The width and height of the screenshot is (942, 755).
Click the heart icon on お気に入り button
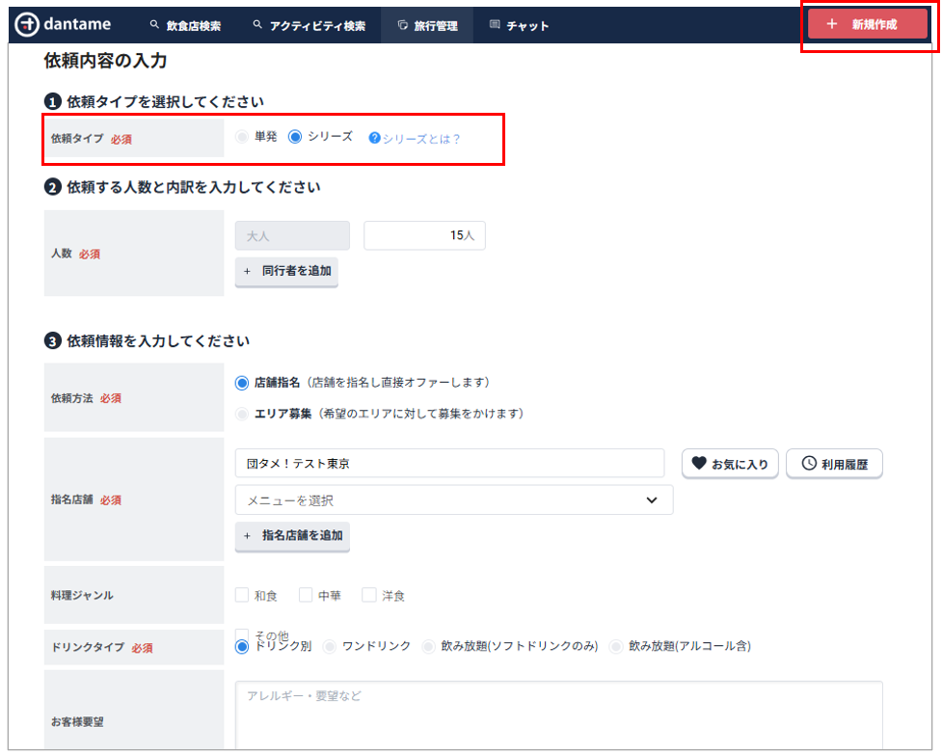point(700,464)
